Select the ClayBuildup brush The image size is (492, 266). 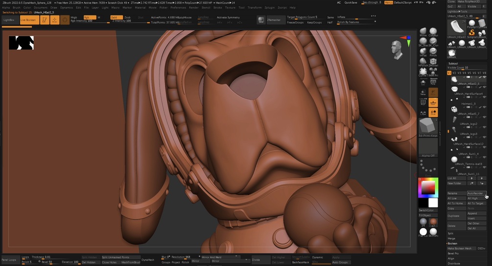point(433,32)
